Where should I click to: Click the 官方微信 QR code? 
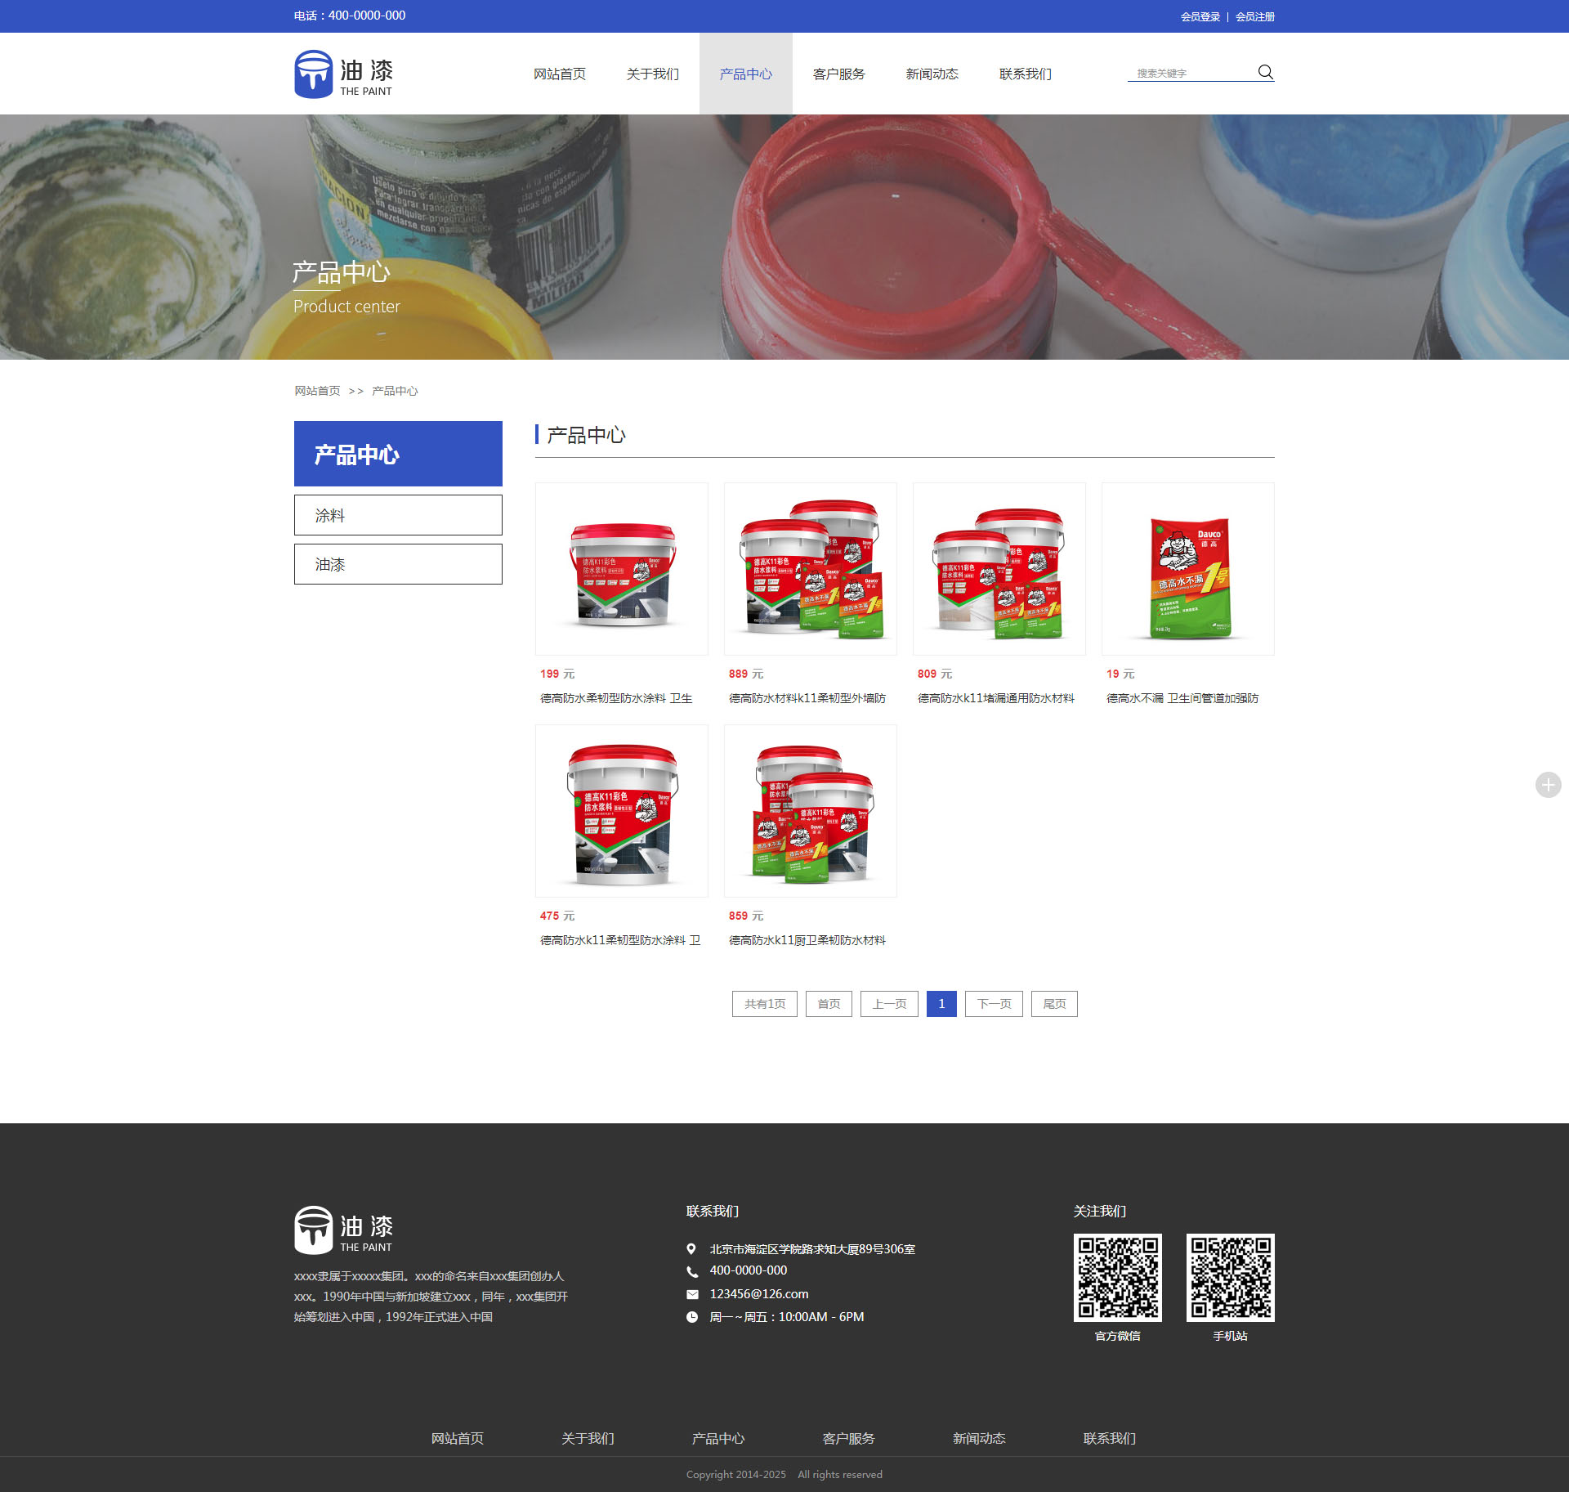click(1117, 1278)
